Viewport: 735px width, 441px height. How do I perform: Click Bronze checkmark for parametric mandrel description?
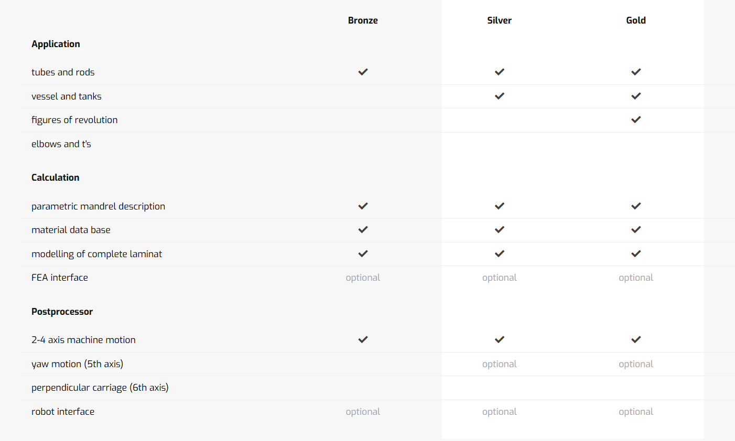click(363, 206)
